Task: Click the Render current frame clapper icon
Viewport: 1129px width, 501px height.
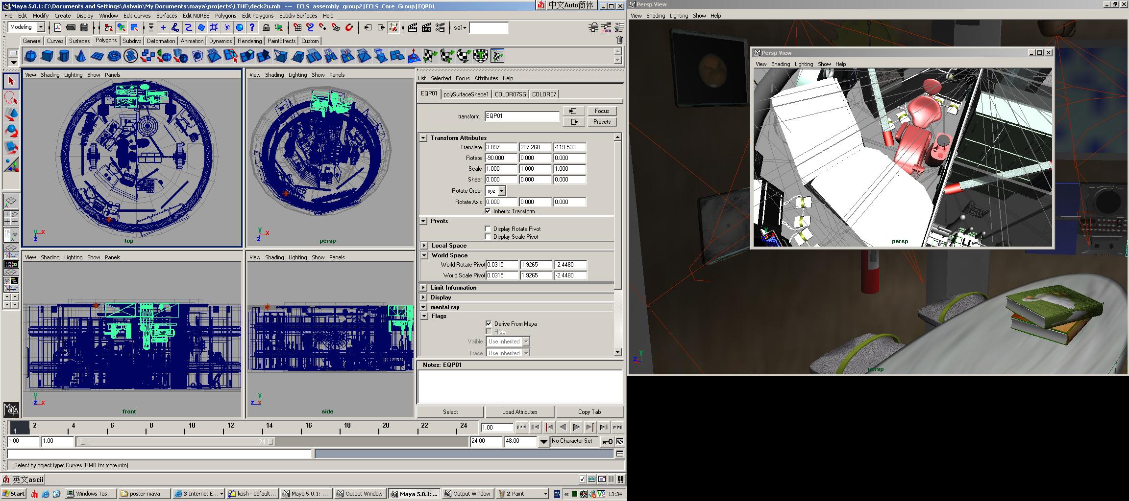Action: (413, 27)
